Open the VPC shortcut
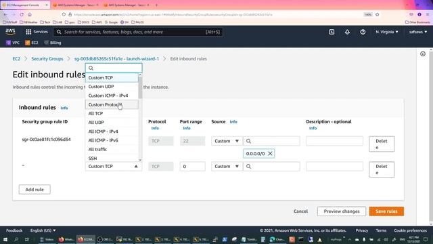 pyautogui.click(x=13, y=43)
